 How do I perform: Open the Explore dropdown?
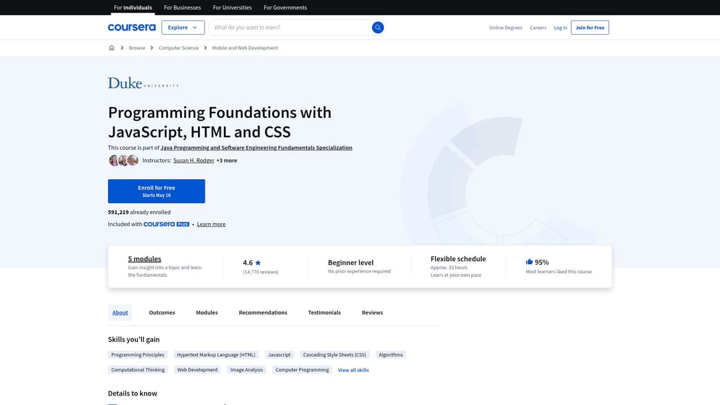183,27
